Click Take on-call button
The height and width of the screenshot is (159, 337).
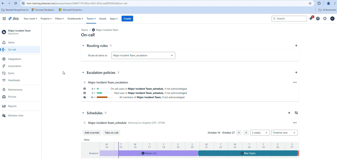[112, 133]
